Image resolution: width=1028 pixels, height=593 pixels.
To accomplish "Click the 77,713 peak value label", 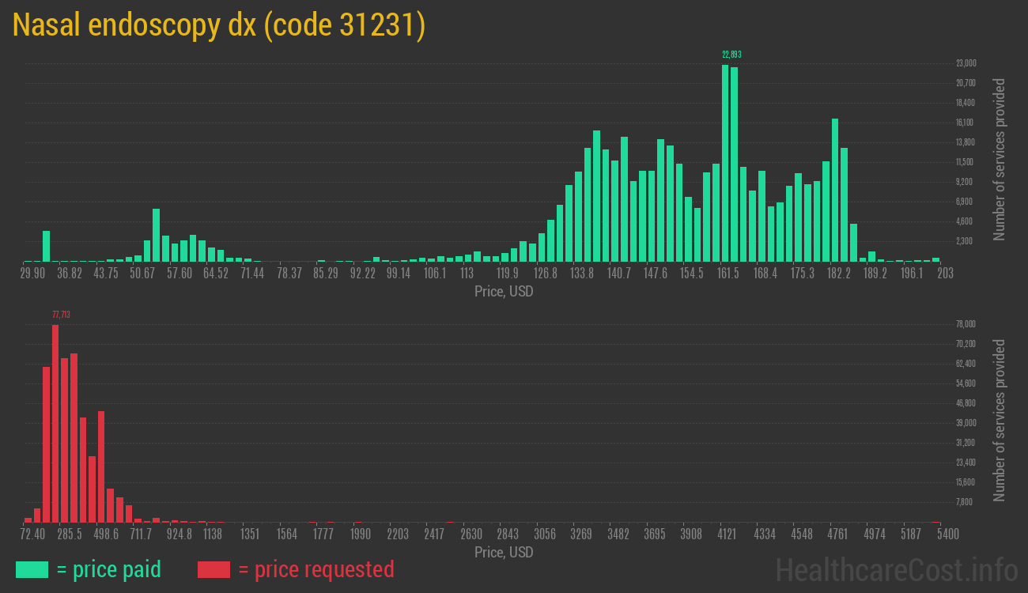I will point(61,315).
